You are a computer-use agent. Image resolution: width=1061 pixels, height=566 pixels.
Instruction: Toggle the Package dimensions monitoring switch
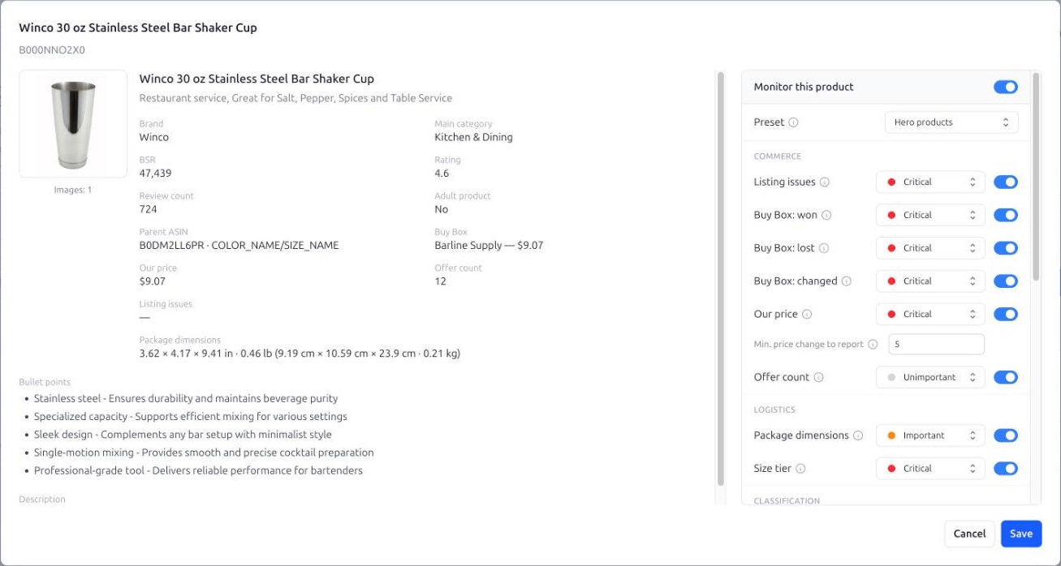(1006, 435)
